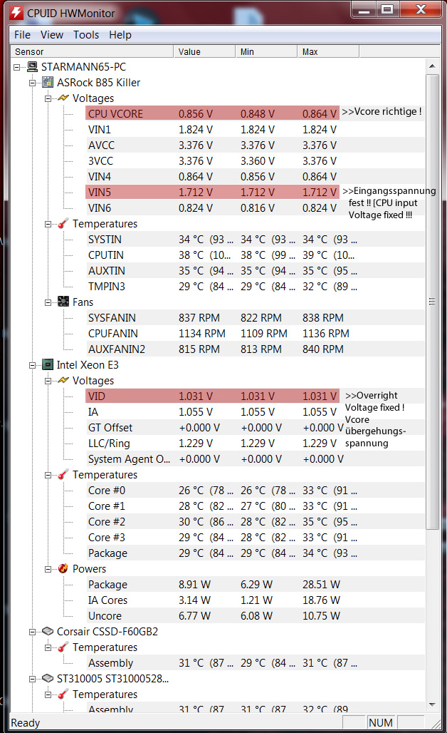The height and width of the screenshot is (733, 447).
Task: Collapse the STARMANN65-PC root node
Action: pyautogui.click(x=17, y=67)
